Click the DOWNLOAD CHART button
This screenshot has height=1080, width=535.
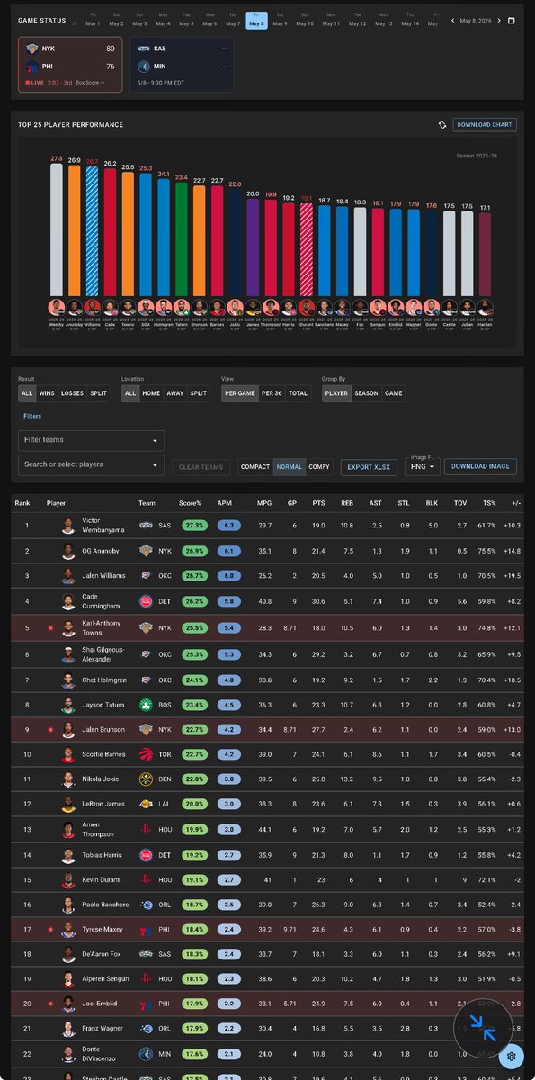tap(484, 125)
